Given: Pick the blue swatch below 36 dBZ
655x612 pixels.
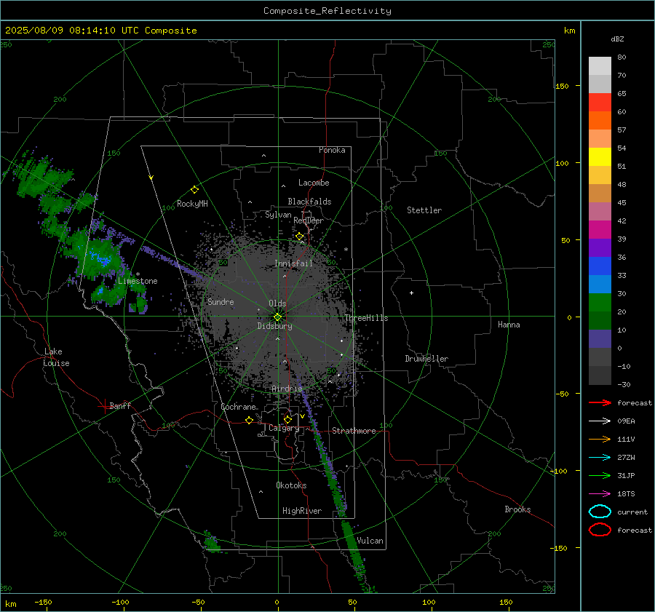Looking at the screenshot, I should click(600, 266).
